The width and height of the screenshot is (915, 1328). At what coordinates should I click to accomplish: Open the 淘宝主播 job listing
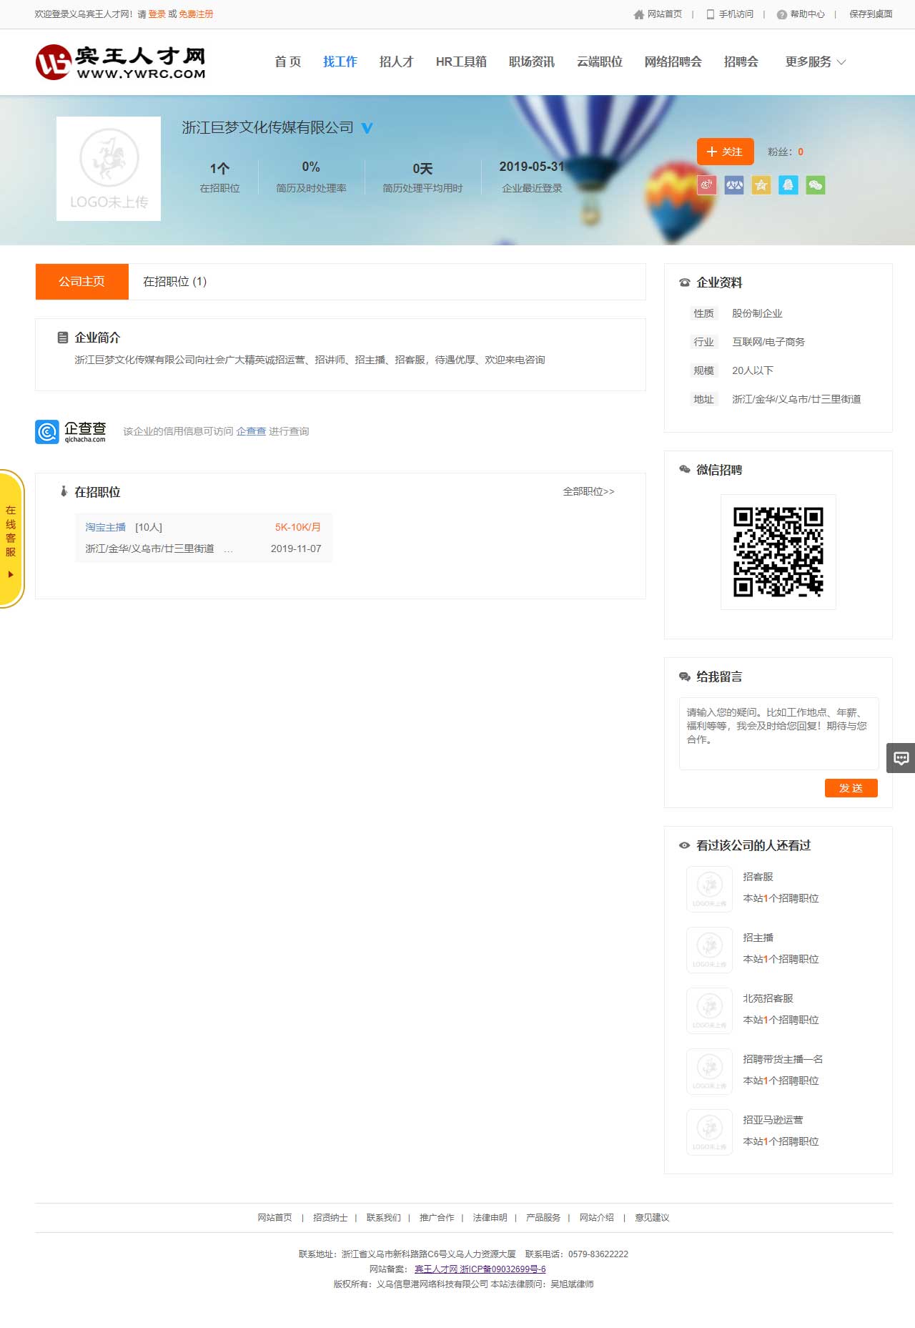[106, 527]
